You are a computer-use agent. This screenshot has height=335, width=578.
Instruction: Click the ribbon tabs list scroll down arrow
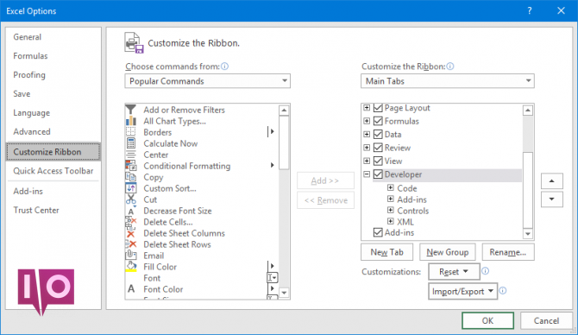coord(528,233)
